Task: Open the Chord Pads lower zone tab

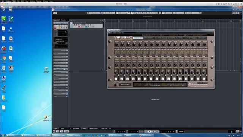Action: pos(104,128)
